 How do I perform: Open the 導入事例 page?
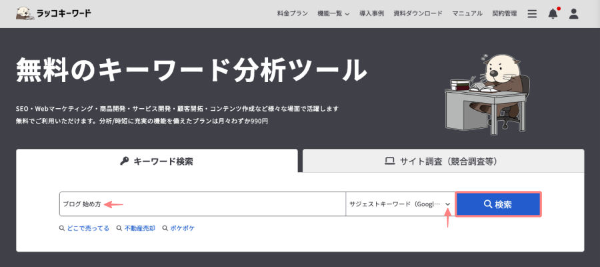tap(371, 14)
